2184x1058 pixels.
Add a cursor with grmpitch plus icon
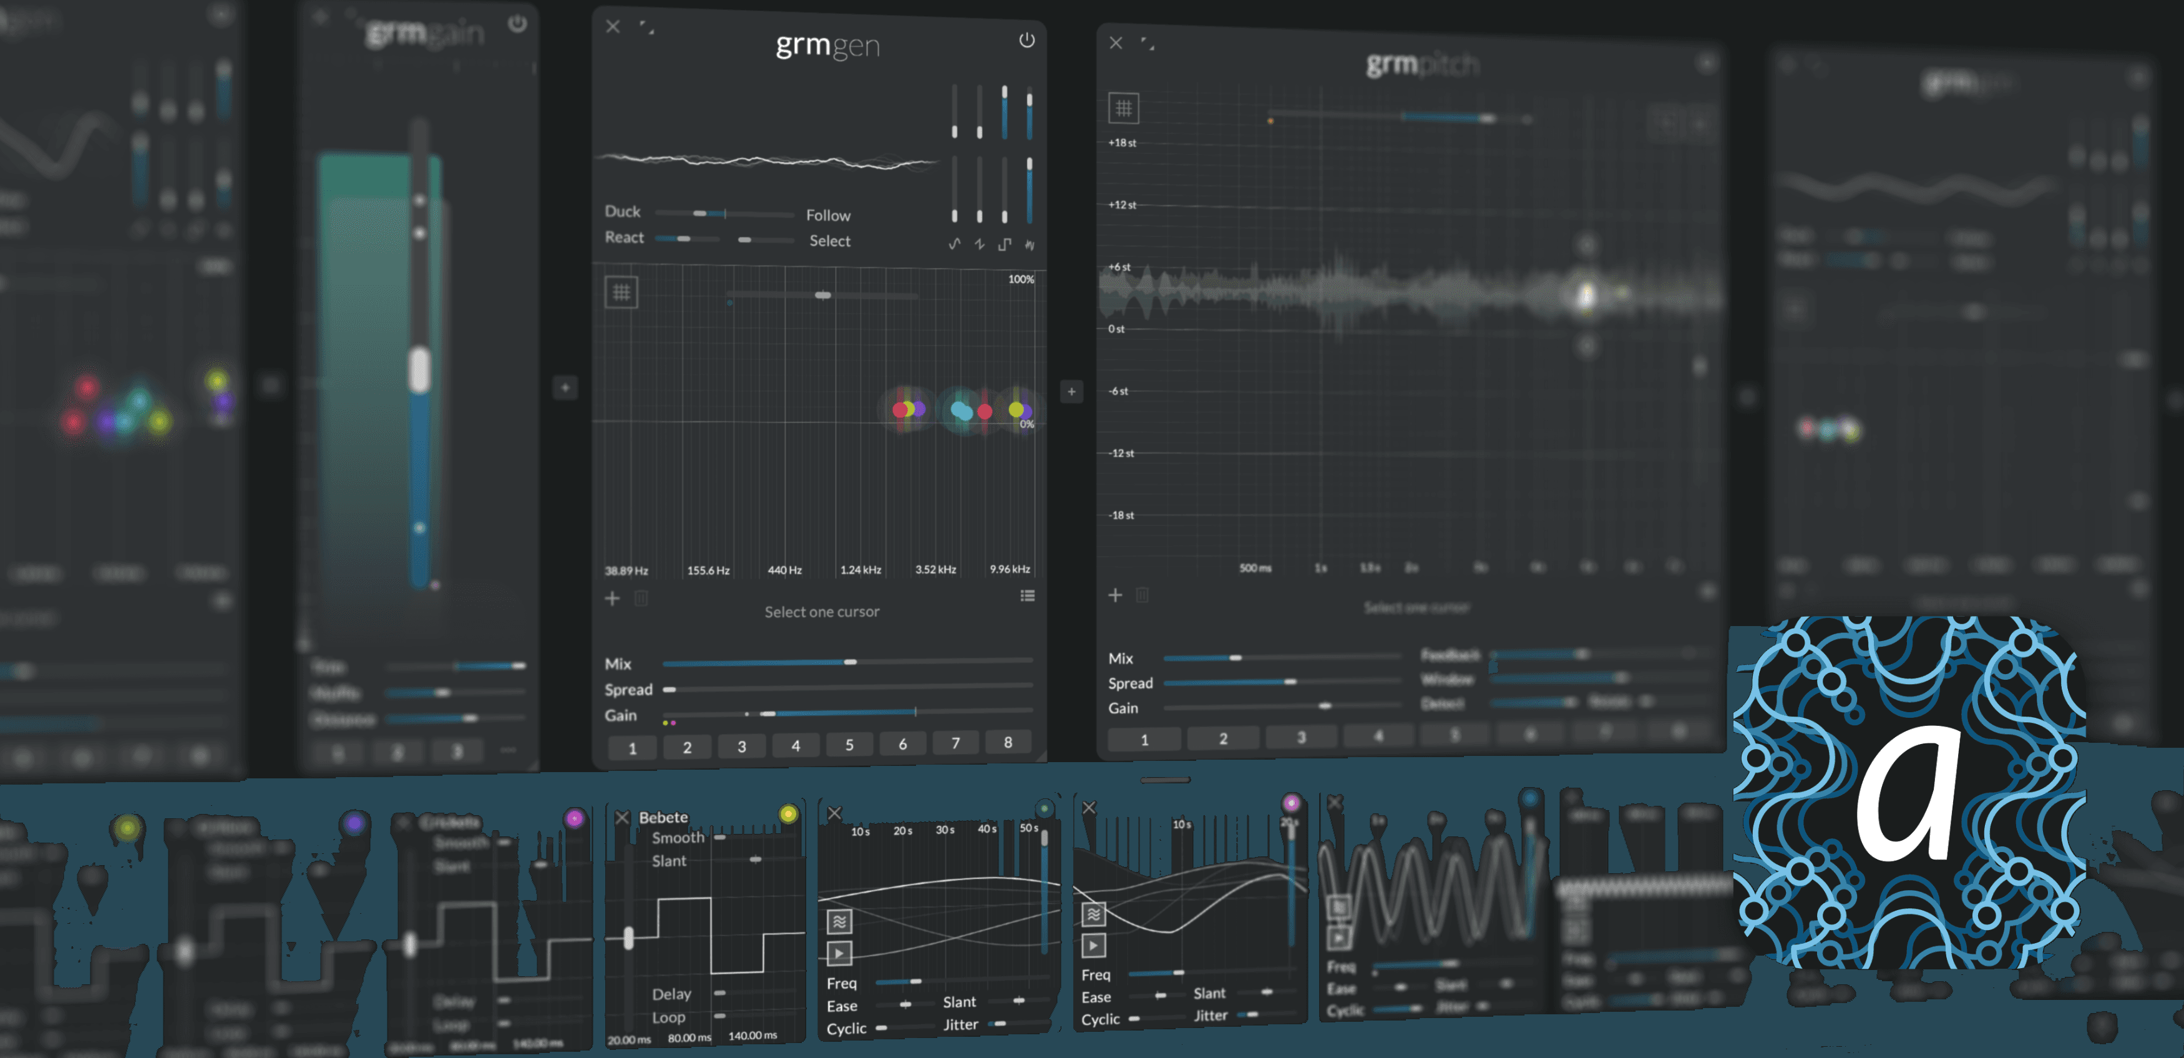coord(1115,595)
